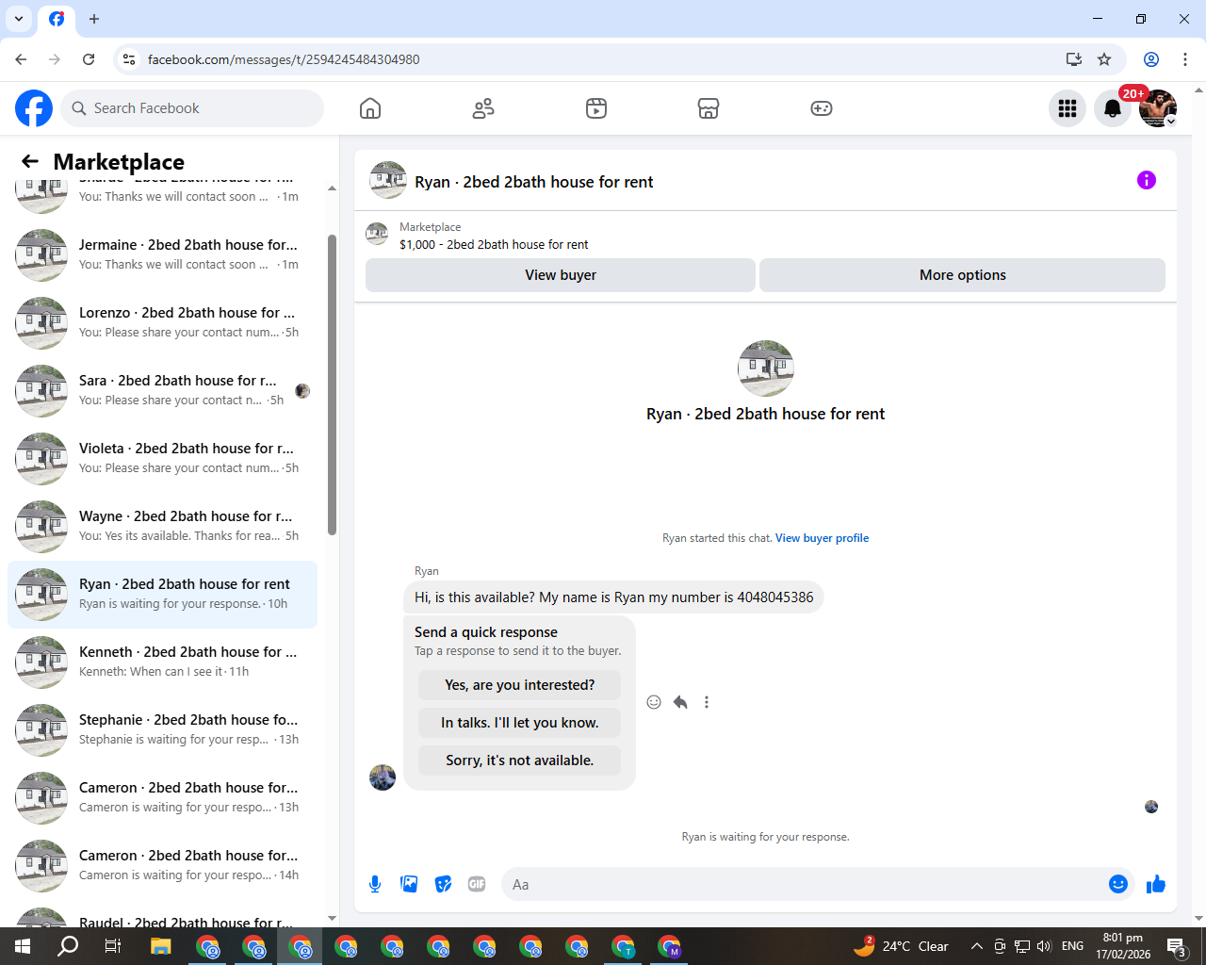
Task: Open the purple conversation info icon
Action: click(x=1147, y=180)
